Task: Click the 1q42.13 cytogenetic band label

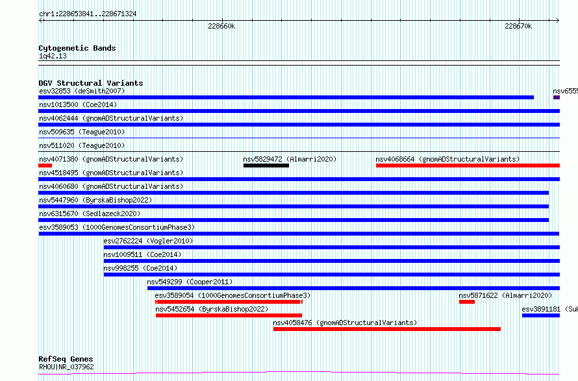Action: pos(53,56)
